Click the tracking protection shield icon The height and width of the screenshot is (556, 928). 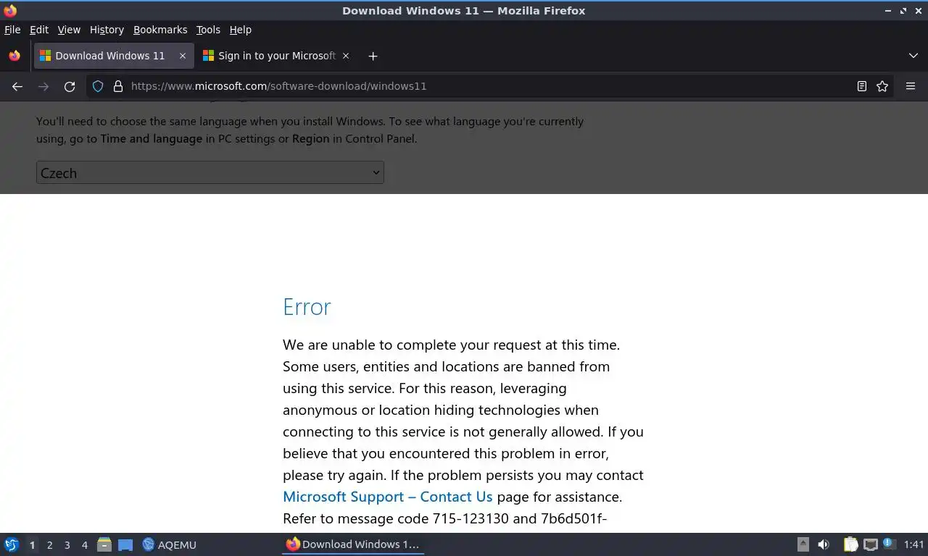[98, 86]
